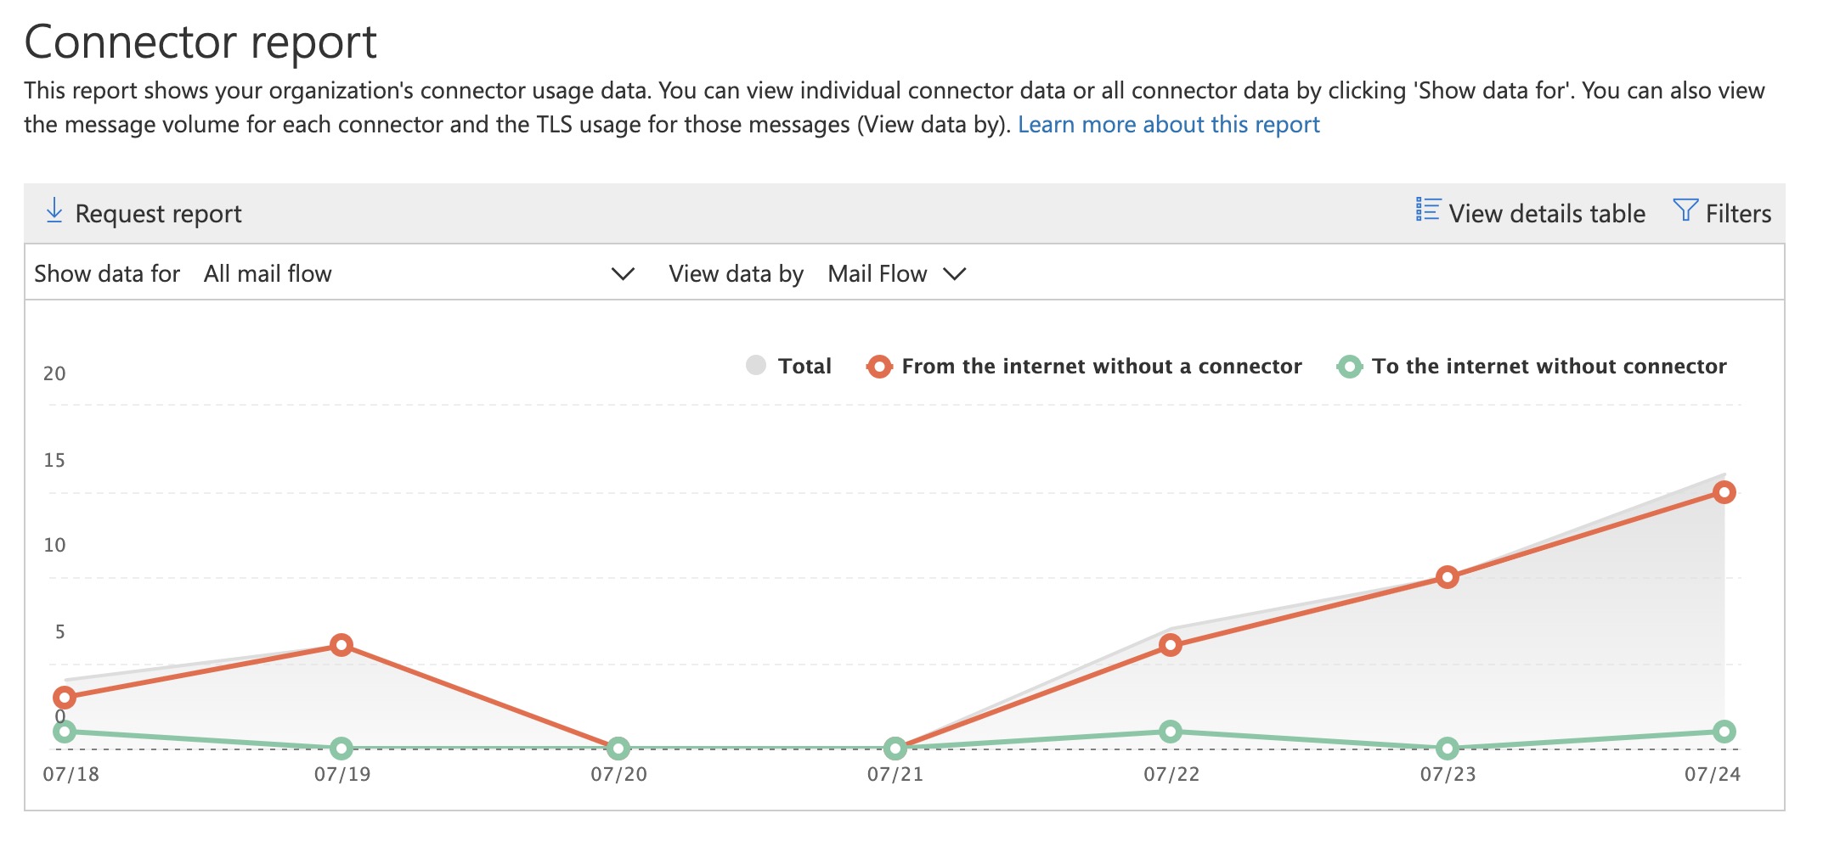Image resolution: width=1823 pixels, height=847 pixels.
Task: Click the orange data point at 07/24
Action: 1724,492
